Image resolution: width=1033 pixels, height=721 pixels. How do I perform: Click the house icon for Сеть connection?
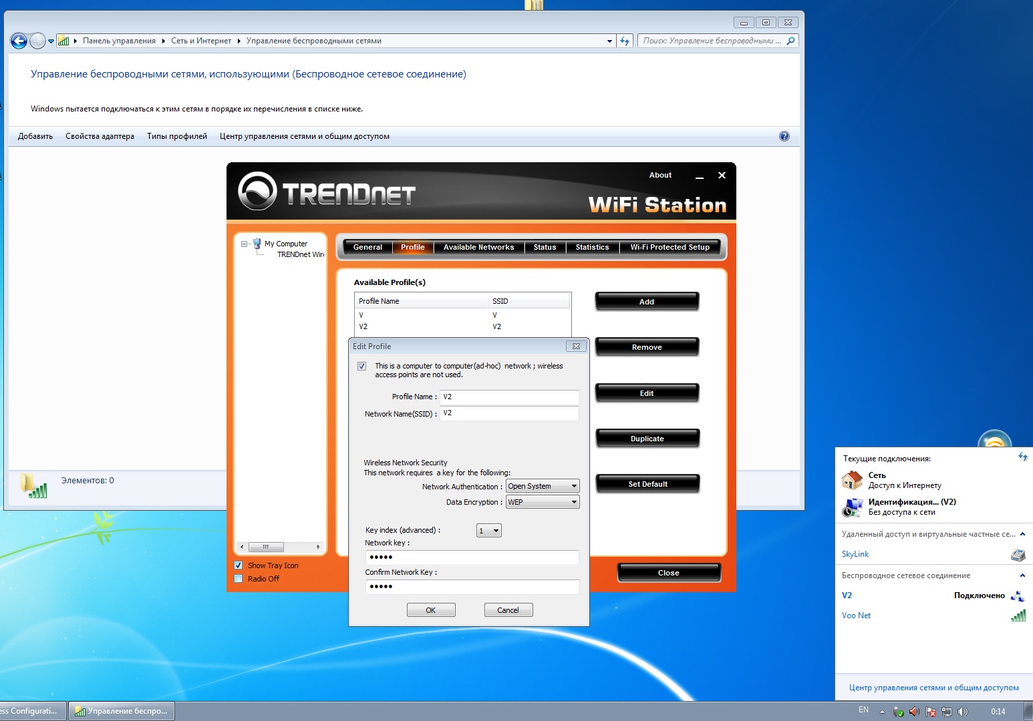click(x=852, y=480)
